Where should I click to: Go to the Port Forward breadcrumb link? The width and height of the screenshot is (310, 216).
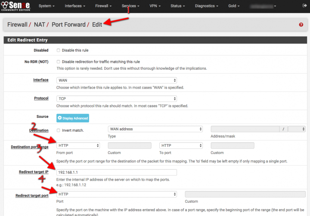tap(68, 25)
